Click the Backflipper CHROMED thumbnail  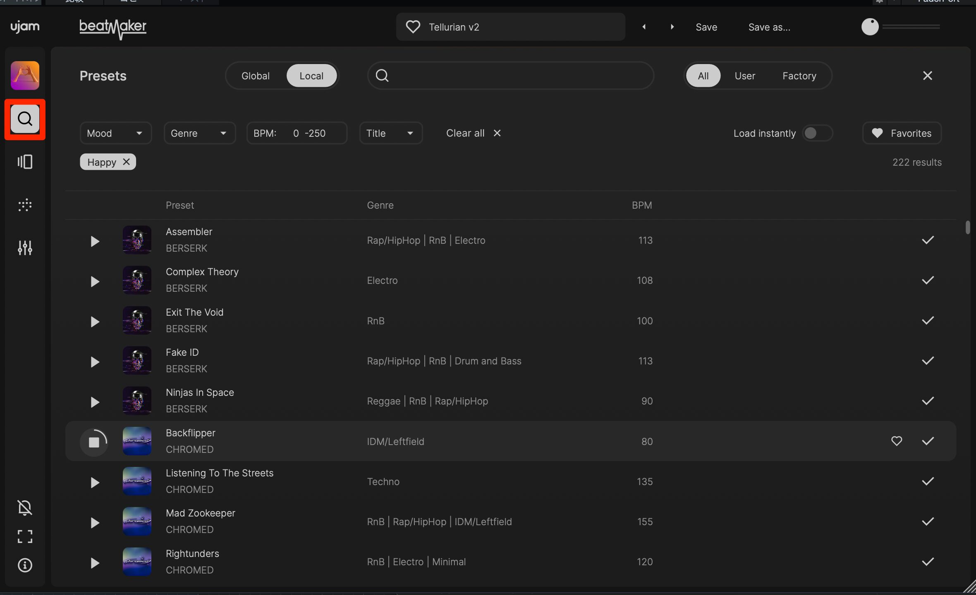pyautogui.click(x=137, y=441)
